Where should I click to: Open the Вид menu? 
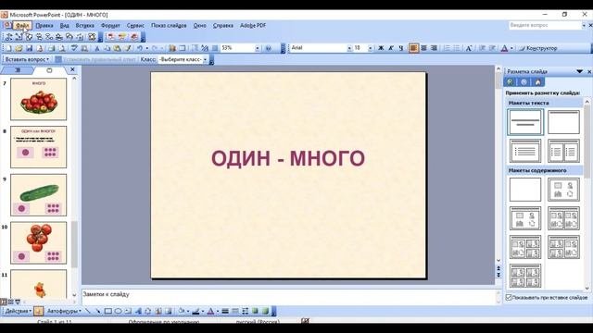pos(64,25)
